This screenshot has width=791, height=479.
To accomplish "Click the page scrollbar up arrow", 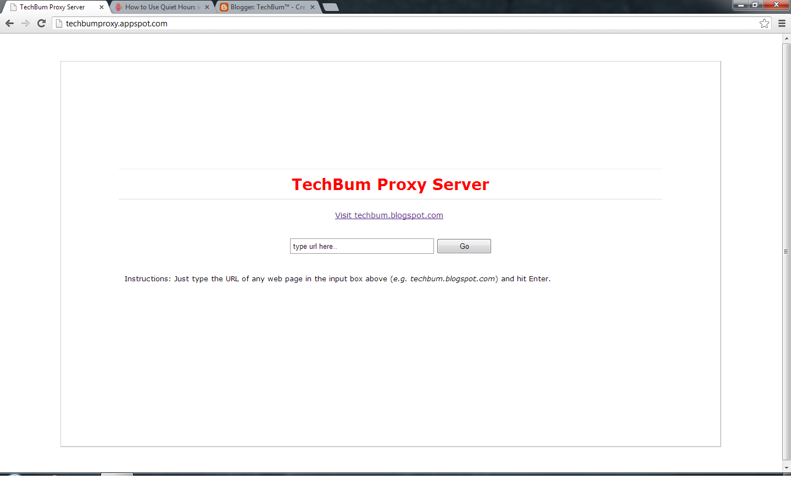I will [786, 38].
